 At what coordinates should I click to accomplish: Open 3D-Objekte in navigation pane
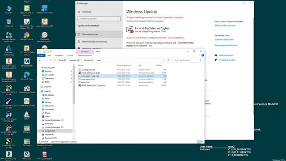(x=50, y=95)
